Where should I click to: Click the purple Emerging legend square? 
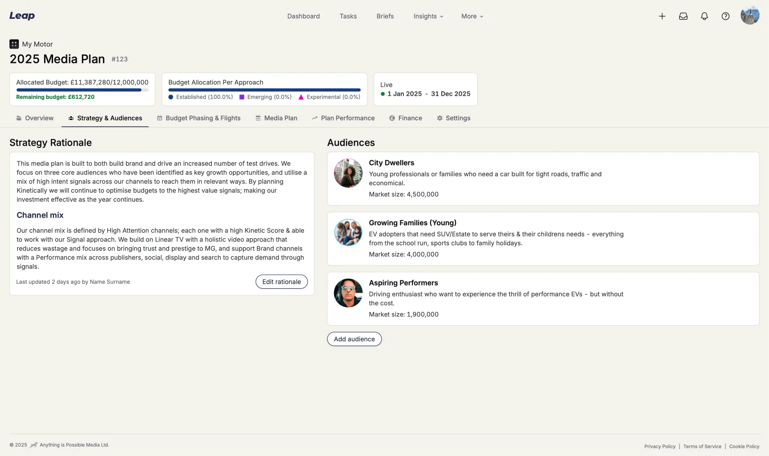tap(242, 97)
